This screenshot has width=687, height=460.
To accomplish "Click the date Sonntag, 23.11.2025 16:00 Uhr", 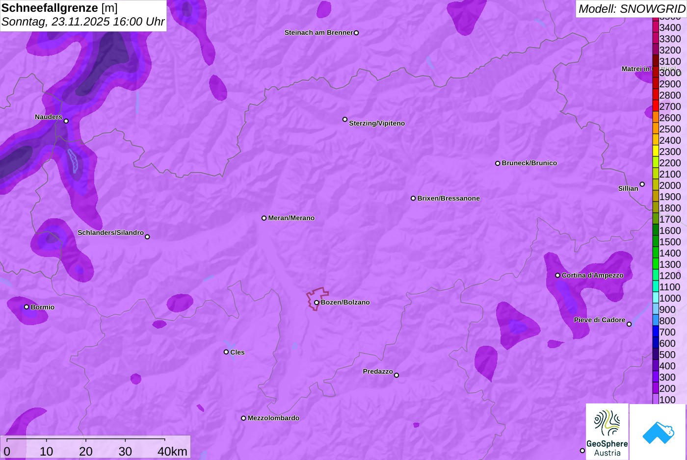I will [x=83, y=22].
